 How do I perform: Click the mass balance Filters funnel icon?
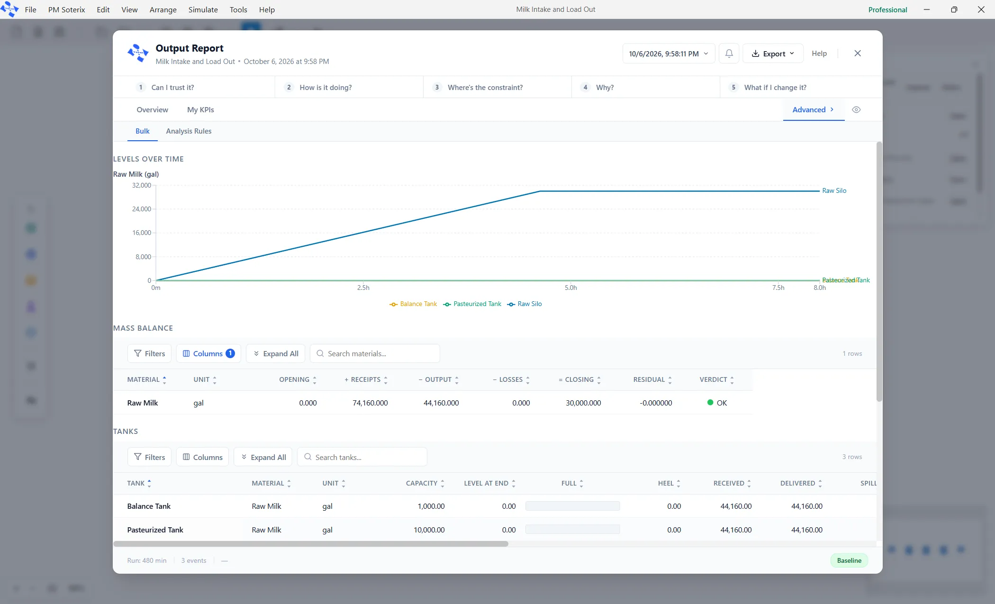pyautogui.click(x=138, y=353)
